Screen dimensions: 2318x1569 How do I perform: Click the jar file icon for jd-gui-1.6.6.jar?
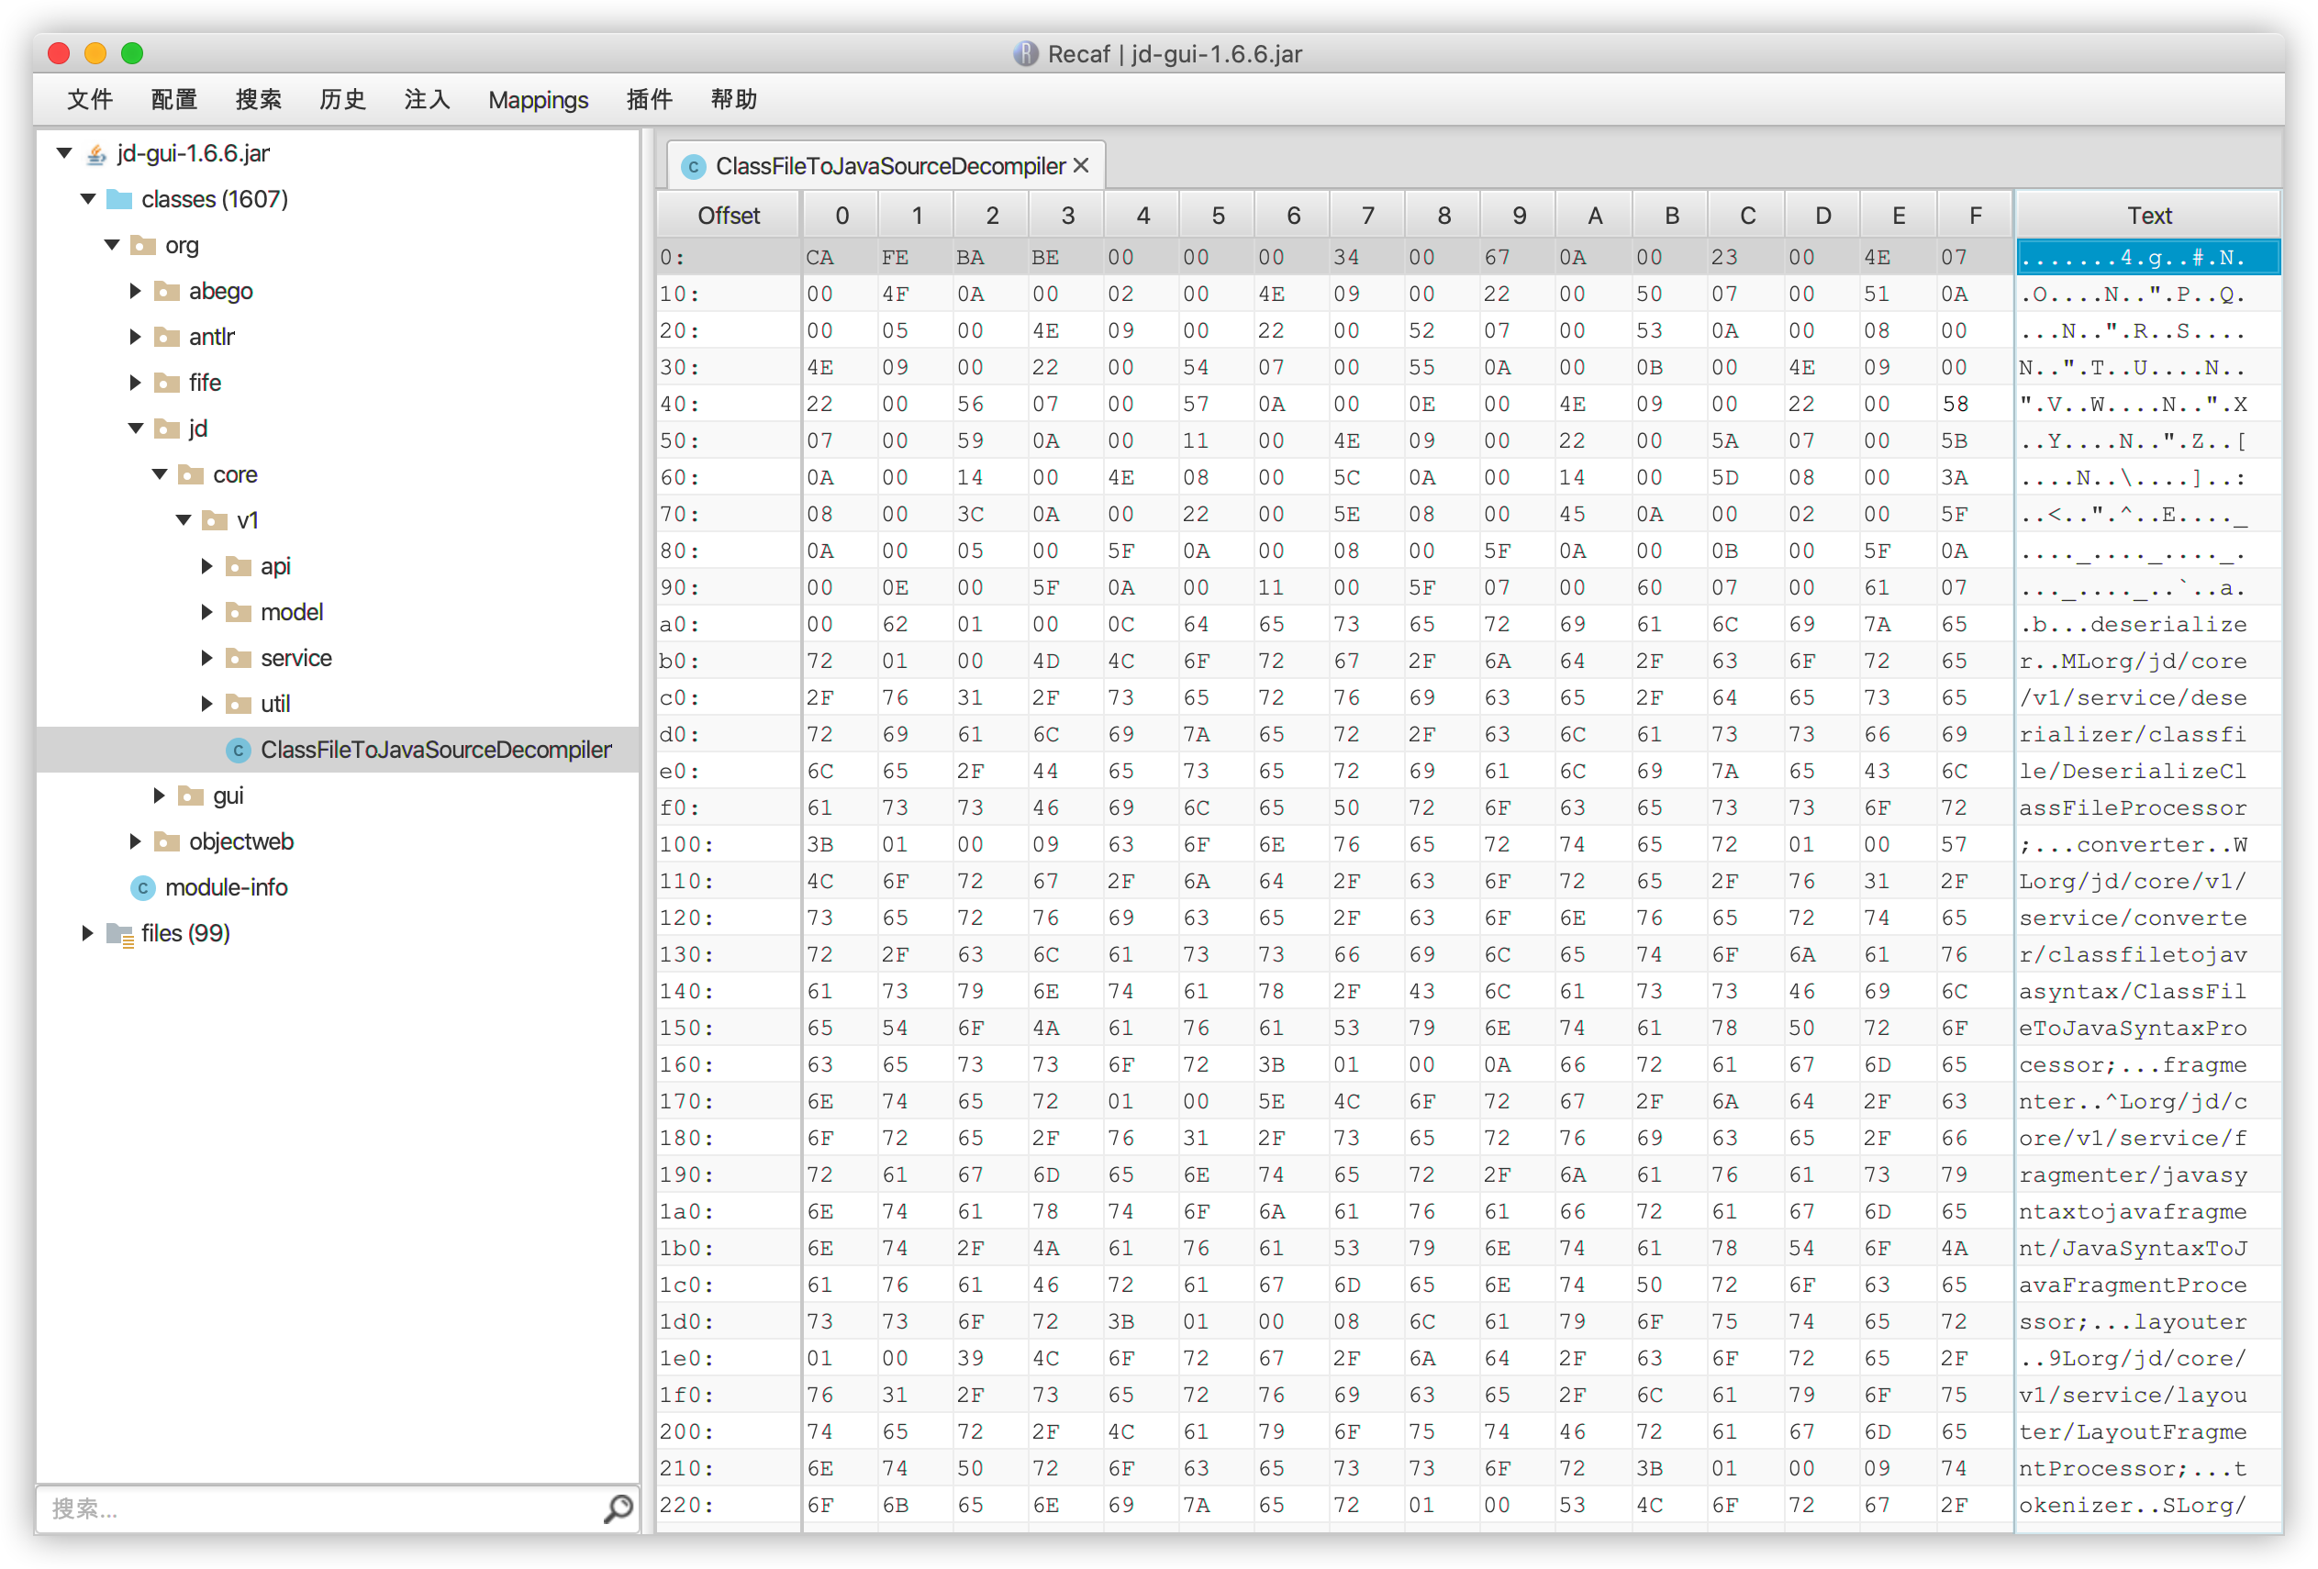click(x=95, y=153)
